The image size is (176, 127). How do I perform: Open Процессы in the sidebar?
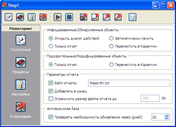coord(21,65)
